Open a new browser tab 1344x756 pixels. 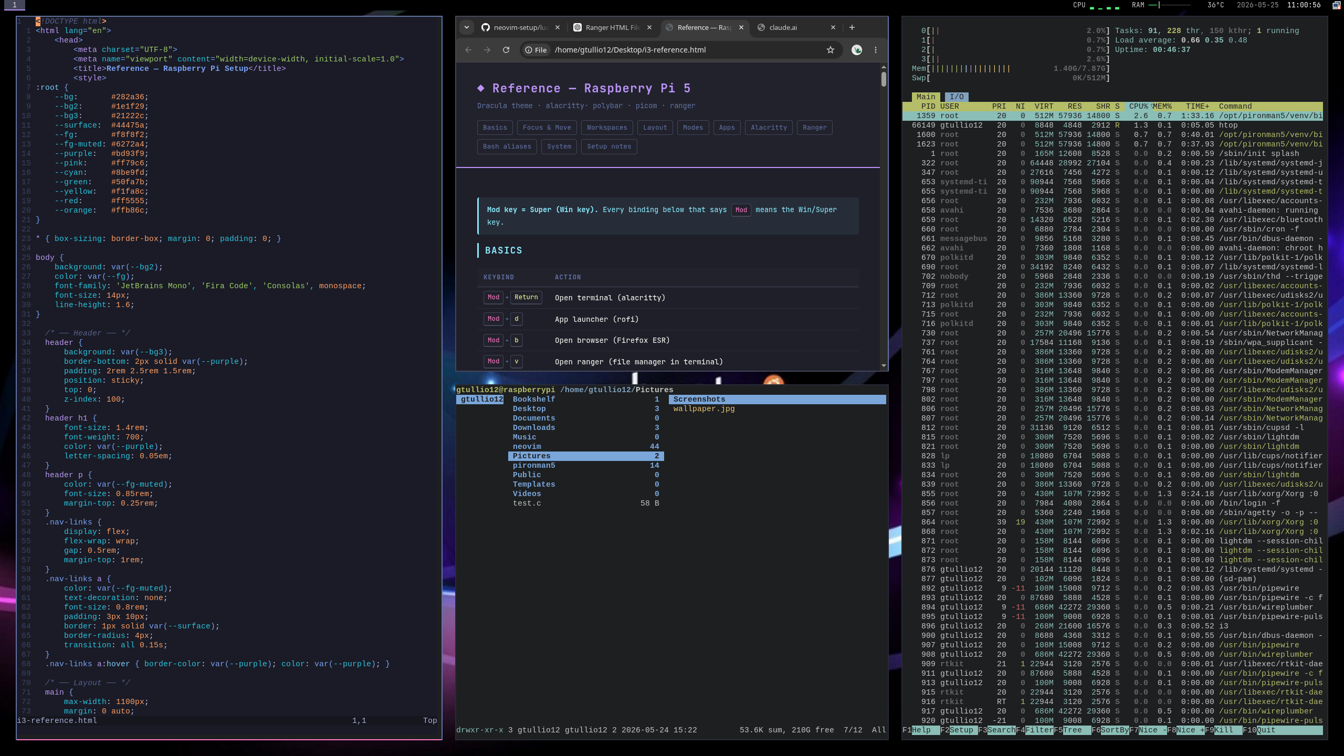[x=852, y=27]
